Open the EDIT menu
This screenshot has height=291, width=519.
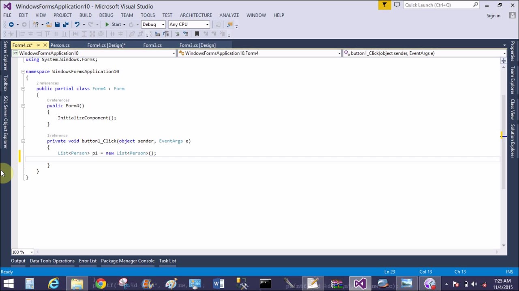click(24, 15)
